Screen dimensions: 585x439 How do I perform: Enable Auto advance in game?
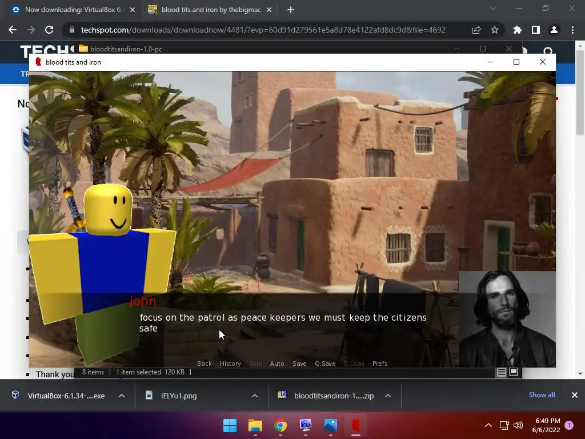277,364
